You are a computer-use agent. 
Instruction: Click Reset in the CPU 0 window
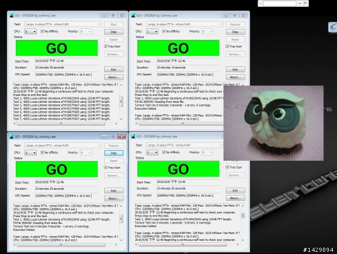click(114, 40)
